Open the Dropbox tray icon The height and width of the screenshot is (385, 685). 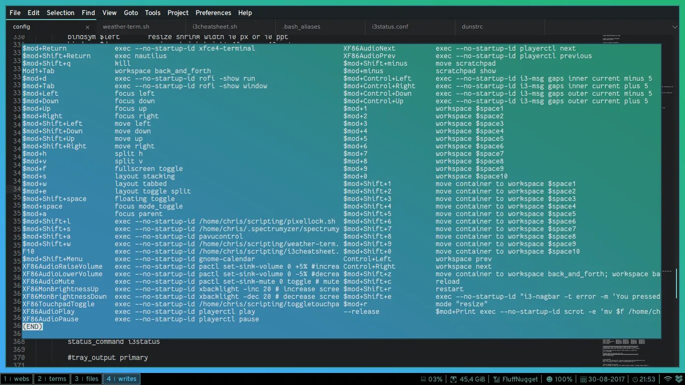[678, 379]
